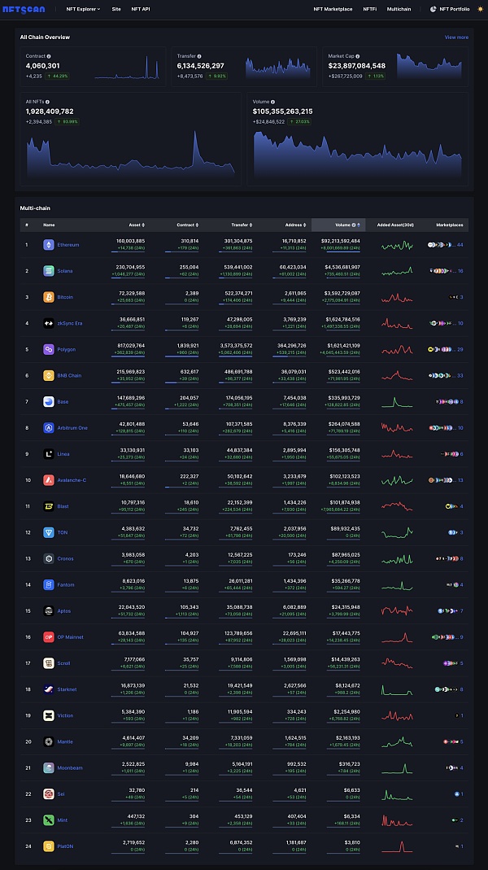Click the Ethereum marketplaces count 44
488x870 pixels.
click(x=460, y=245)
